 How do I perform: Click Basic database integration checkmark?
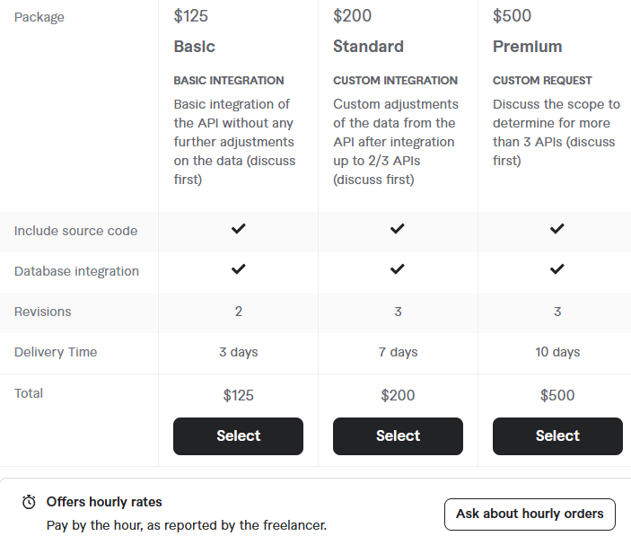tap(238, 268)
